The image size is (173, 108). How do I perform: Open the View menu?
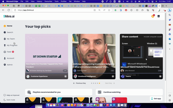click(x=33, y=1)
